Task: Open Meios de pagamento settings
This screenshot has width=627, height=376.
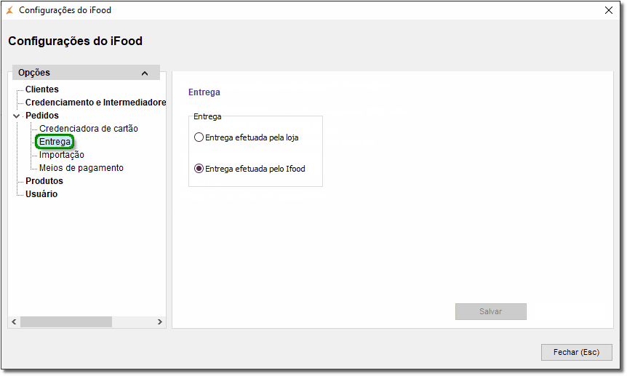Action: 81,168
